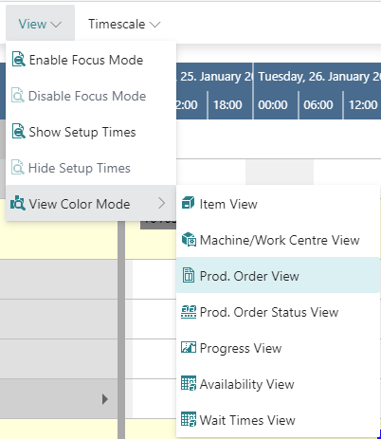Click the Progress View chart icon
This screenshot has height=439, width=381.
pos(189,347)
